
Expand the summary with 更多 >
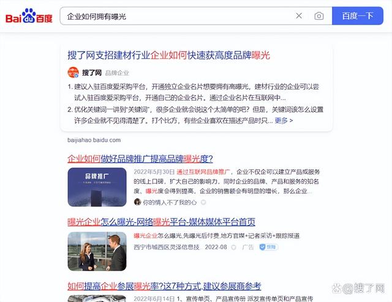click(x=284, y=120)
